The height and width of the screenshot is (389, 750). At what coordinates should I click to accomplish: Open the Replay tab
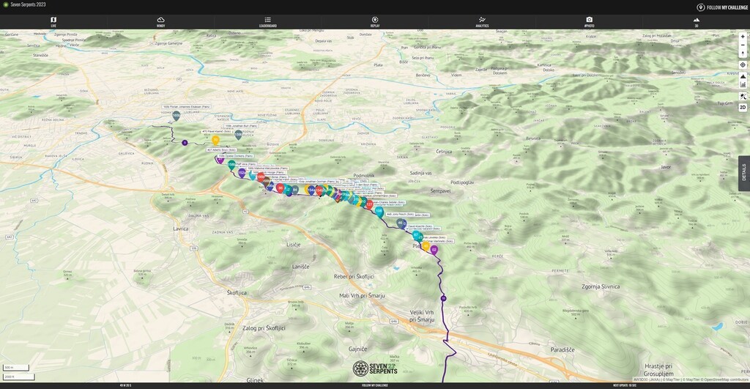coord(375,22)
